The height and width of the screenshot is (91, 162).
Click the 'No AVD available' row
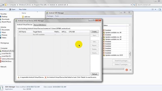tap(54, 35)
